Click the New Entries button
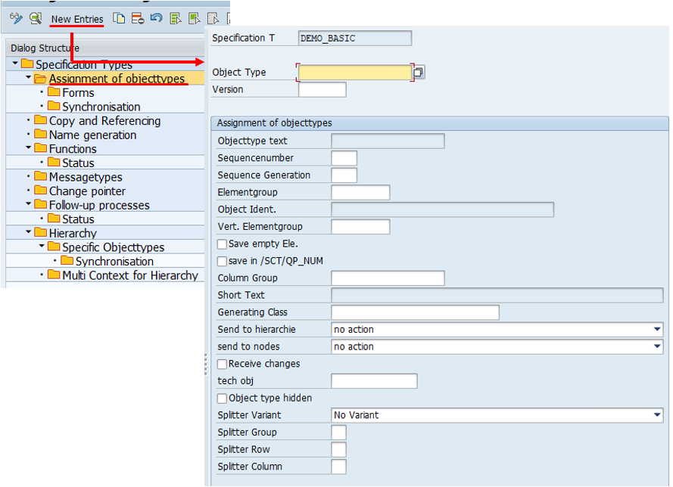The image size is (673, 487). point(77,19)
